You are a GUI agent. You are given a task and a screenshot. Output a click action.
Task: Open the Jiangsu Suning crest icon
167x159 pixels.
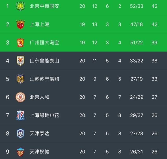point(20,79)
